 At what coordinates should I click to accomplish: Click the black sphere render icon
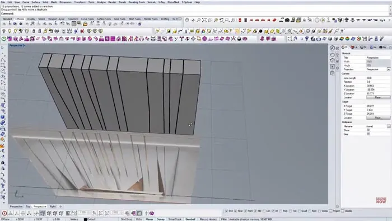pos(260,31)
